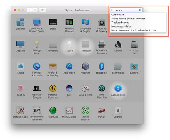Open Time Machine preferences
The width and height of the screenshot is (170, 140).
point(101,92)
